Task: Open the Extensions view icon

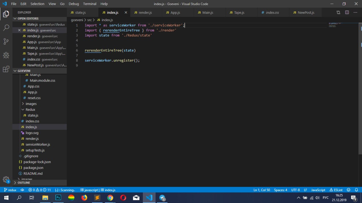Action: (x=6, y=69)
